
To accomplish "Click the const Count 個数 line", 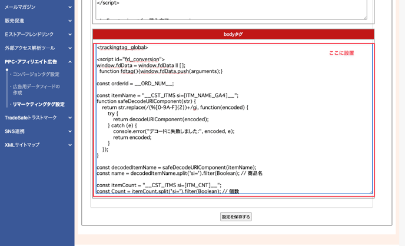I will tap(168, 191).
